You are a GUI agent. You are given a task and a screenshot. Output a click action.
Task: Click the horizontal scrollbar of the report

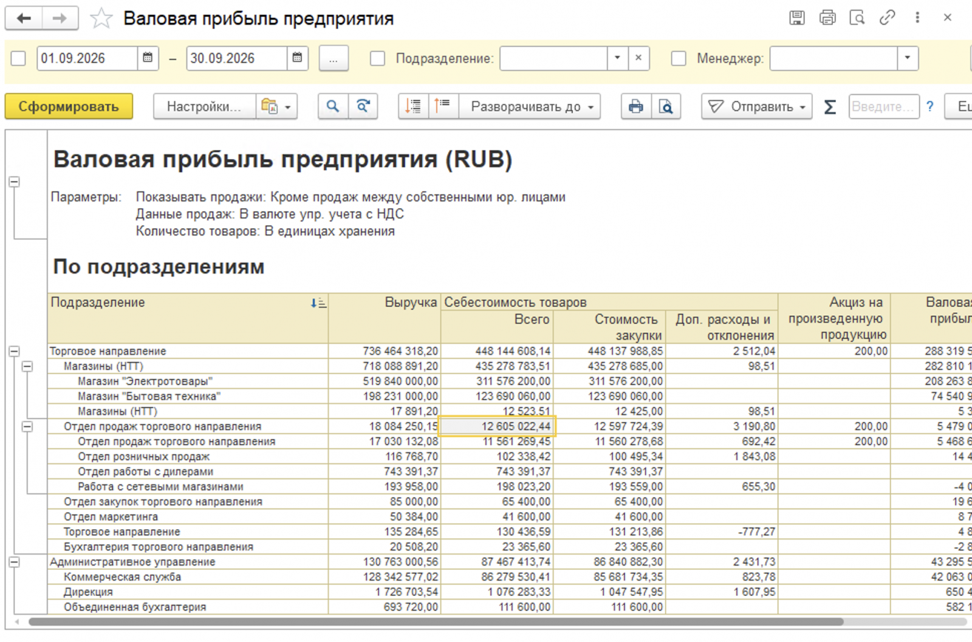436,621
